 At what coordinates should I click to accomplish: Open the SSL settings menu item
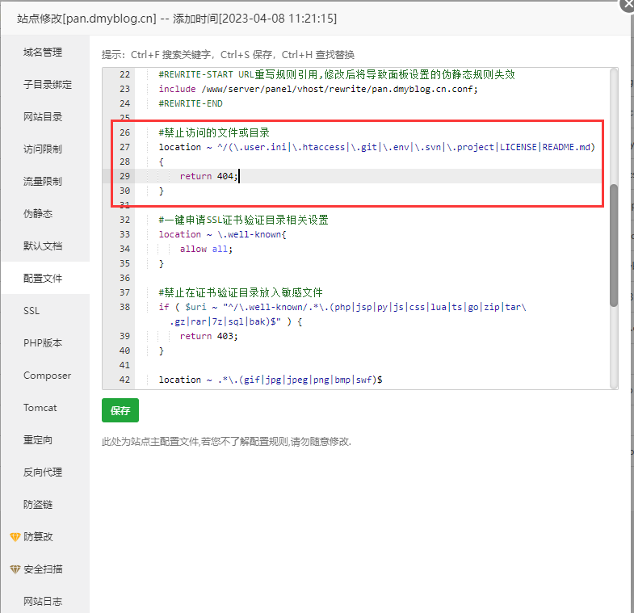(x=31, y=311)
